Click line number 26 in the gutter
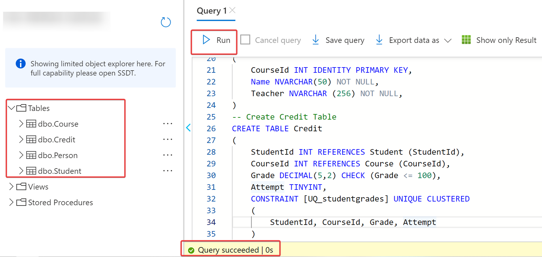The image size is (542, 257). [211, 128]
